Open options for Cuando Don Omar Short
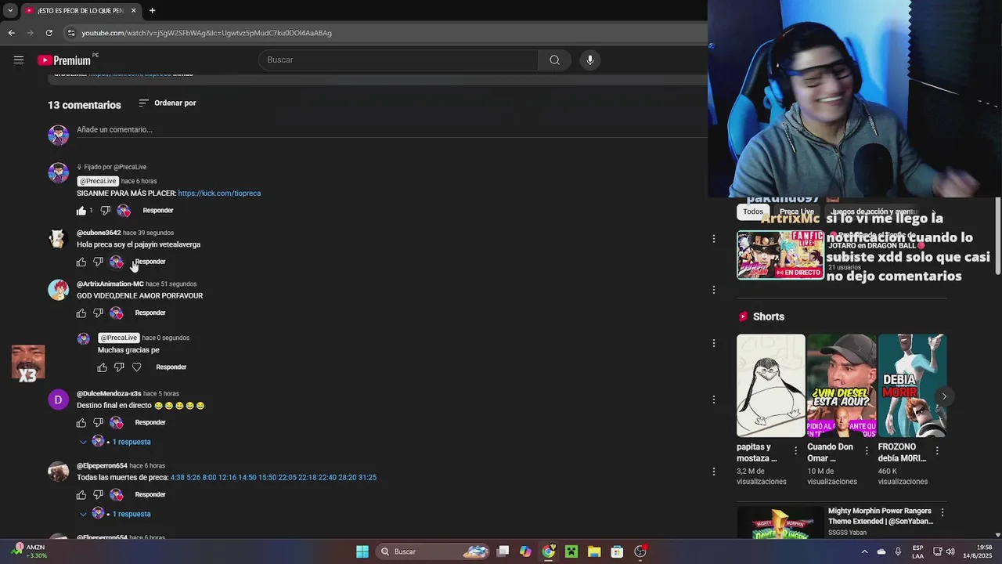The height and width of the screenshot is (564, 1002). pos(866,450)
